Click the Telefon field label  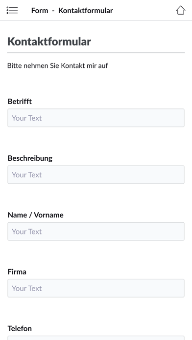click(x=20, y=328)
